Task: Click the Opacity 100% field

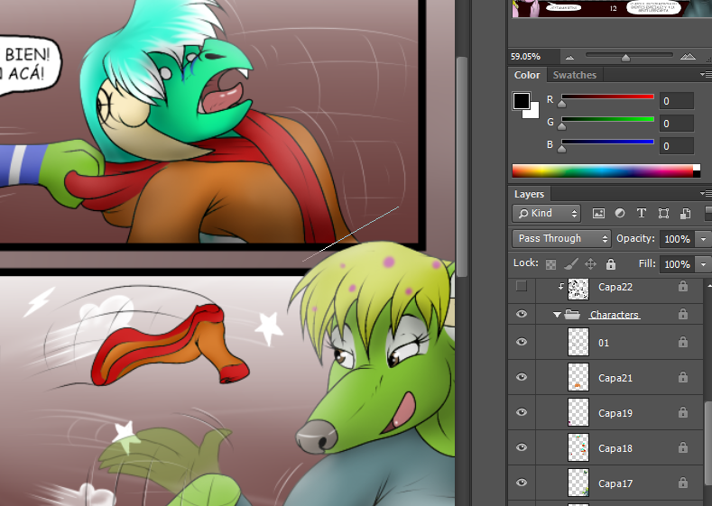Action: tap(677, 239)
